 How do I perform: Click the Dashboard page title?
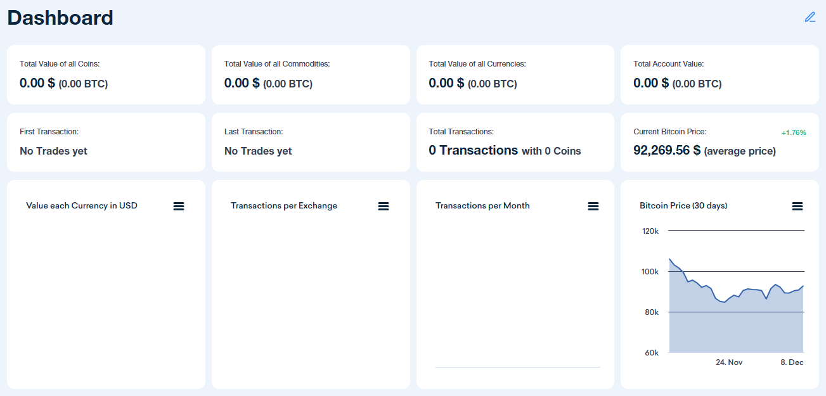60,17
